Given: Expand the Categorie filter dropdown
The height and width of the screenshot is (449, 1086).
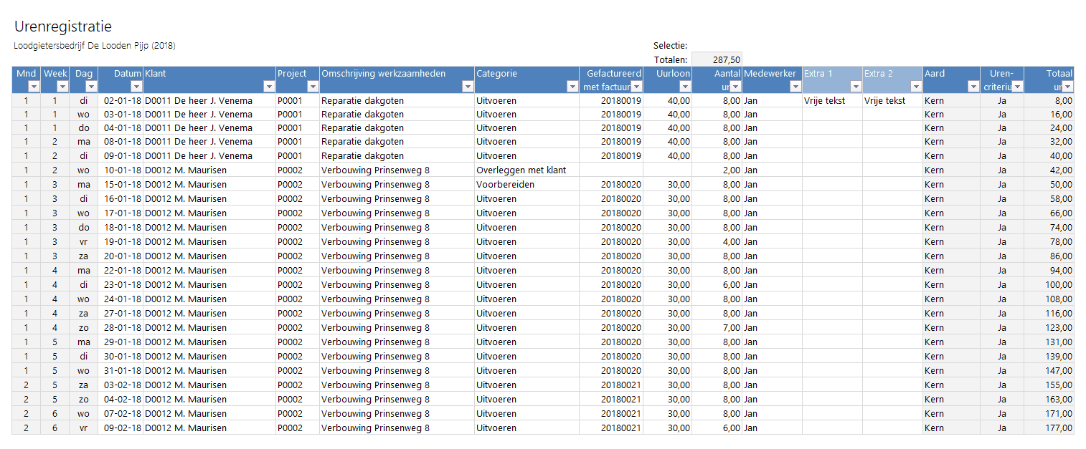Looking at the screenshot, I should click(572, 87).
